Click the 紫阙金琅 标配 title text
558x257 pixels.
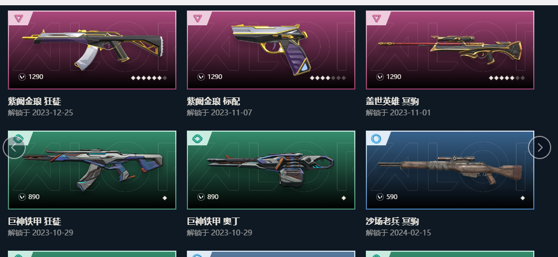point(213,102)
